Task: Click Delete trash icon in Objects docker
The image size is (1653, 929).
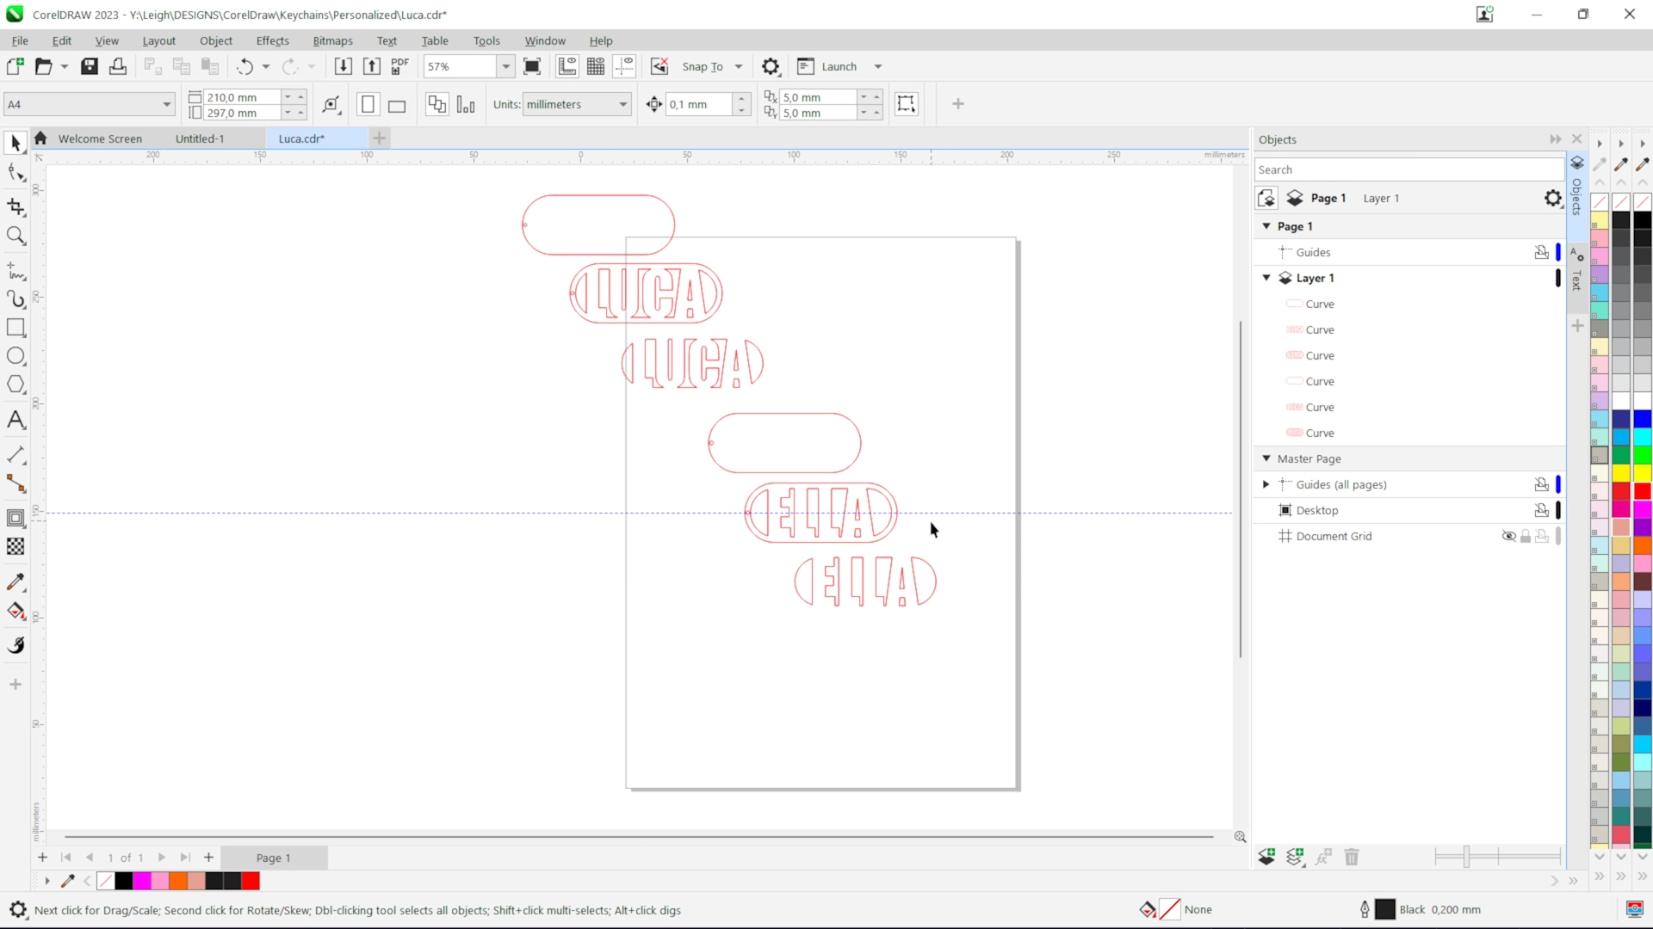Action: (1352, 857)
